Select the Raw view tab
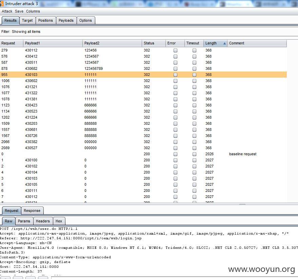Screen dimensions: 298x279 point(8,221)
